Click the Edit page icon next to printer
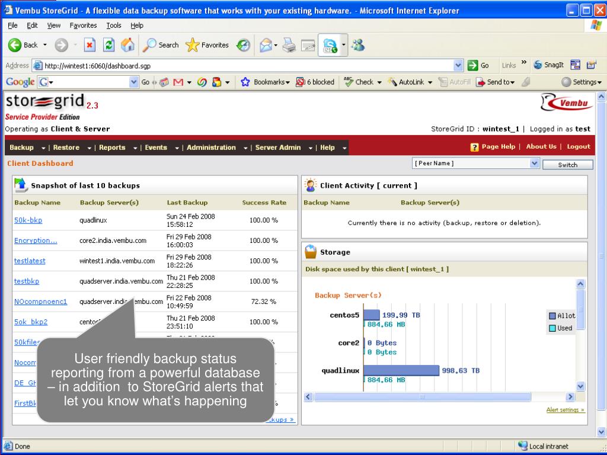The image size is (607, 455). pos(308,45)
